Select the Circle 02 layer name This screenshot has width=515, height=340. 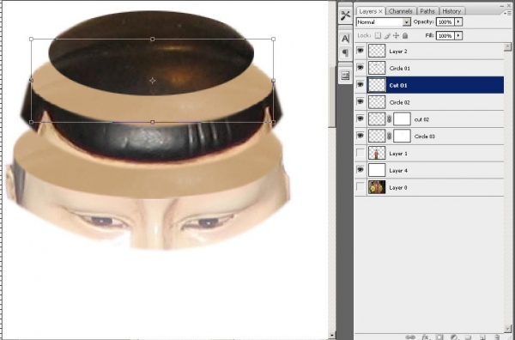tap(400, 102)
